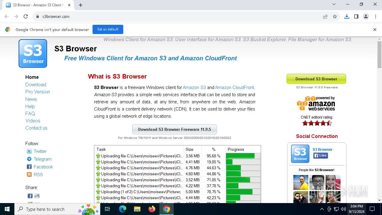382x215 pixels.
Task: Toggle Chrome side panel icon
Action: tap(356, 16)
